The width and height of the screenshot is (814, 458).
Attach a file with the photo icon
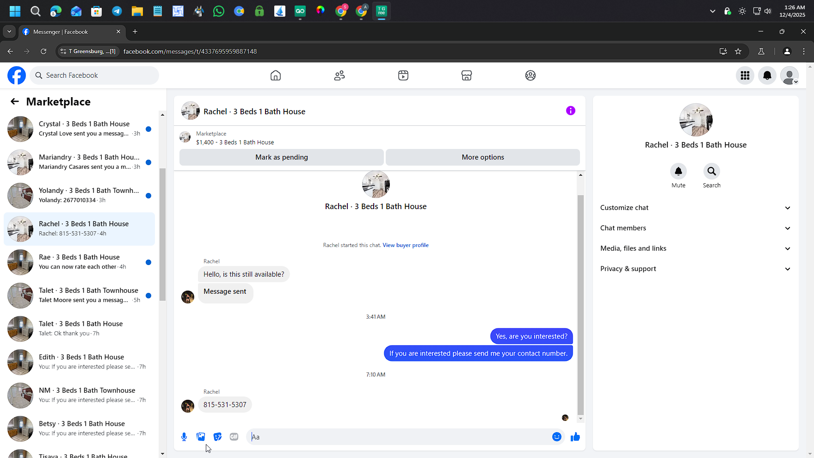click(x=201, y=437)
